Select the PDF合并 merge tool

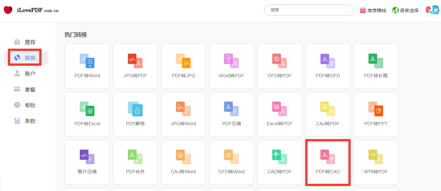click(135, 162)
